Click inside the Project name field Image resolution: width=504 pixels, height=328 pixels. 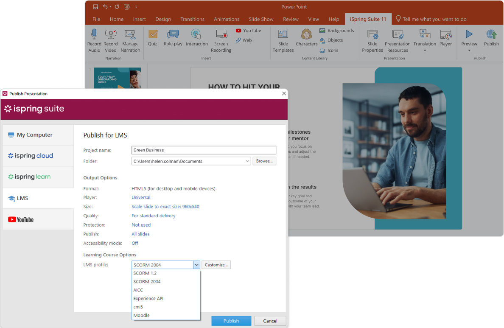coord(204,150)
